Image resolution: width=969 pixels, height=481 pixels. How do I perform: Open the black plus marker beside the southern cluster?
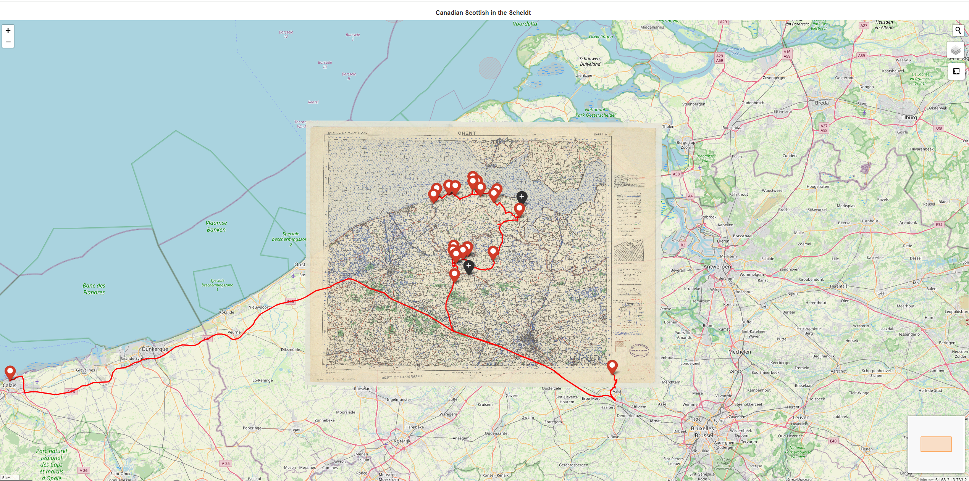(x=468, y=267)
